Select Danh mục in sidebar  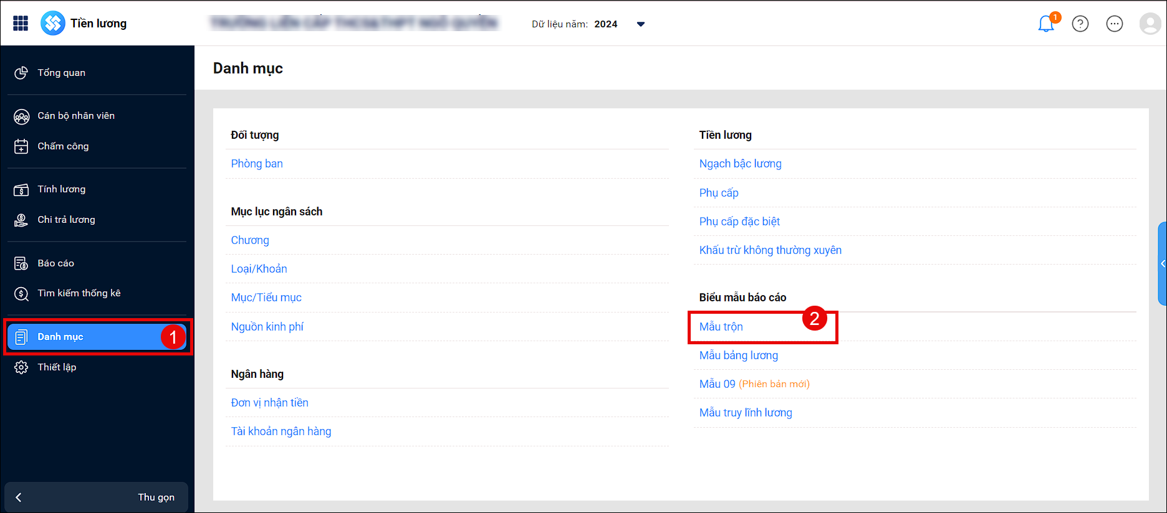97,337
